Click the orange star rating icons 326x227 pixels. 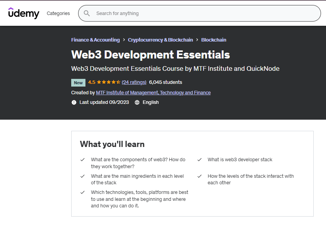[x=109, y=82]
